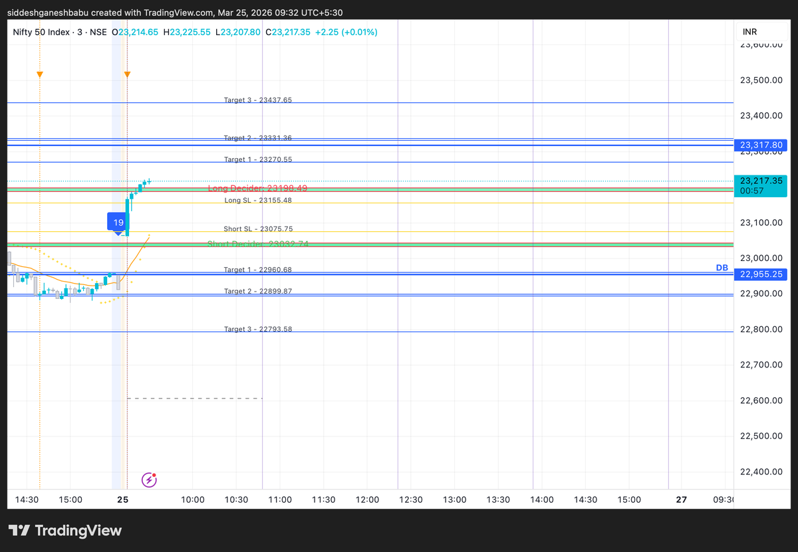Screen dimensions: 798x552
Task: Select the Target 1 - 22960.68 label
Action: coord(258,270)
